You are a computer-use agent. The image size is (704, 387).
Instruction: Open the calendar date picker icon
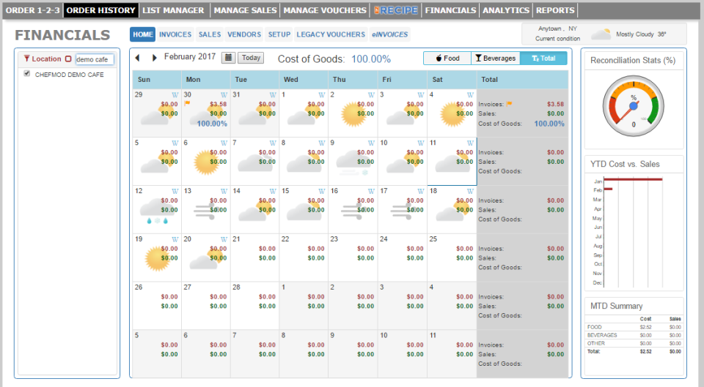click(229, 58)
